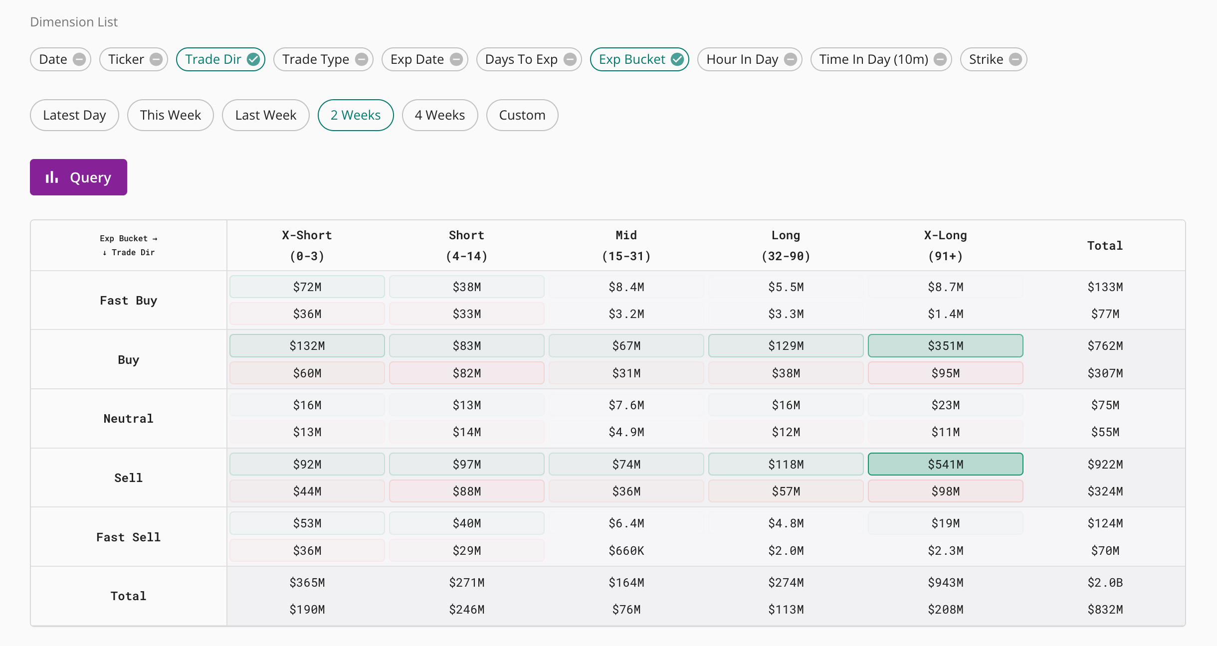This screenshot has width=1217, height=646.
Task: Select the 2 Weeks time range
Action: point(356,115)
